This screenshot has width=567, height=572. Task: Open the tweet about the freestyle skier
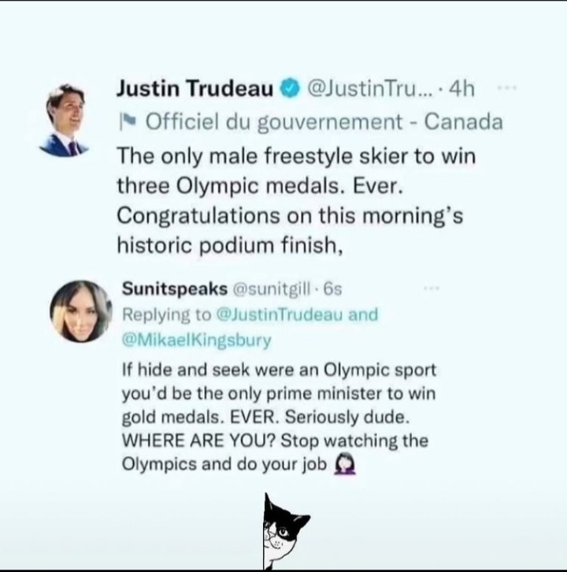tap(296, 201)
